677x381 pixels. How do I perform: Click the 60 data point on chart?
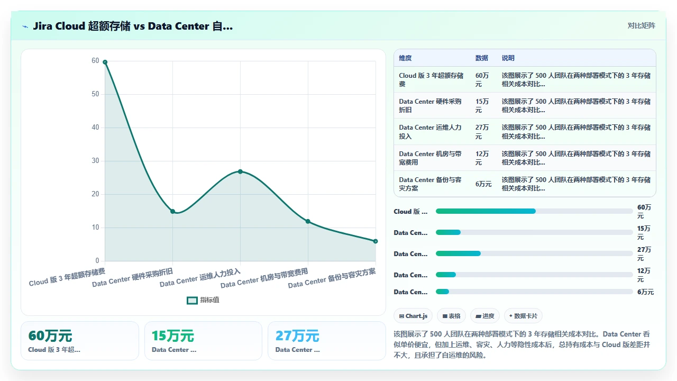pyautogui.click(x=105, y=62)
